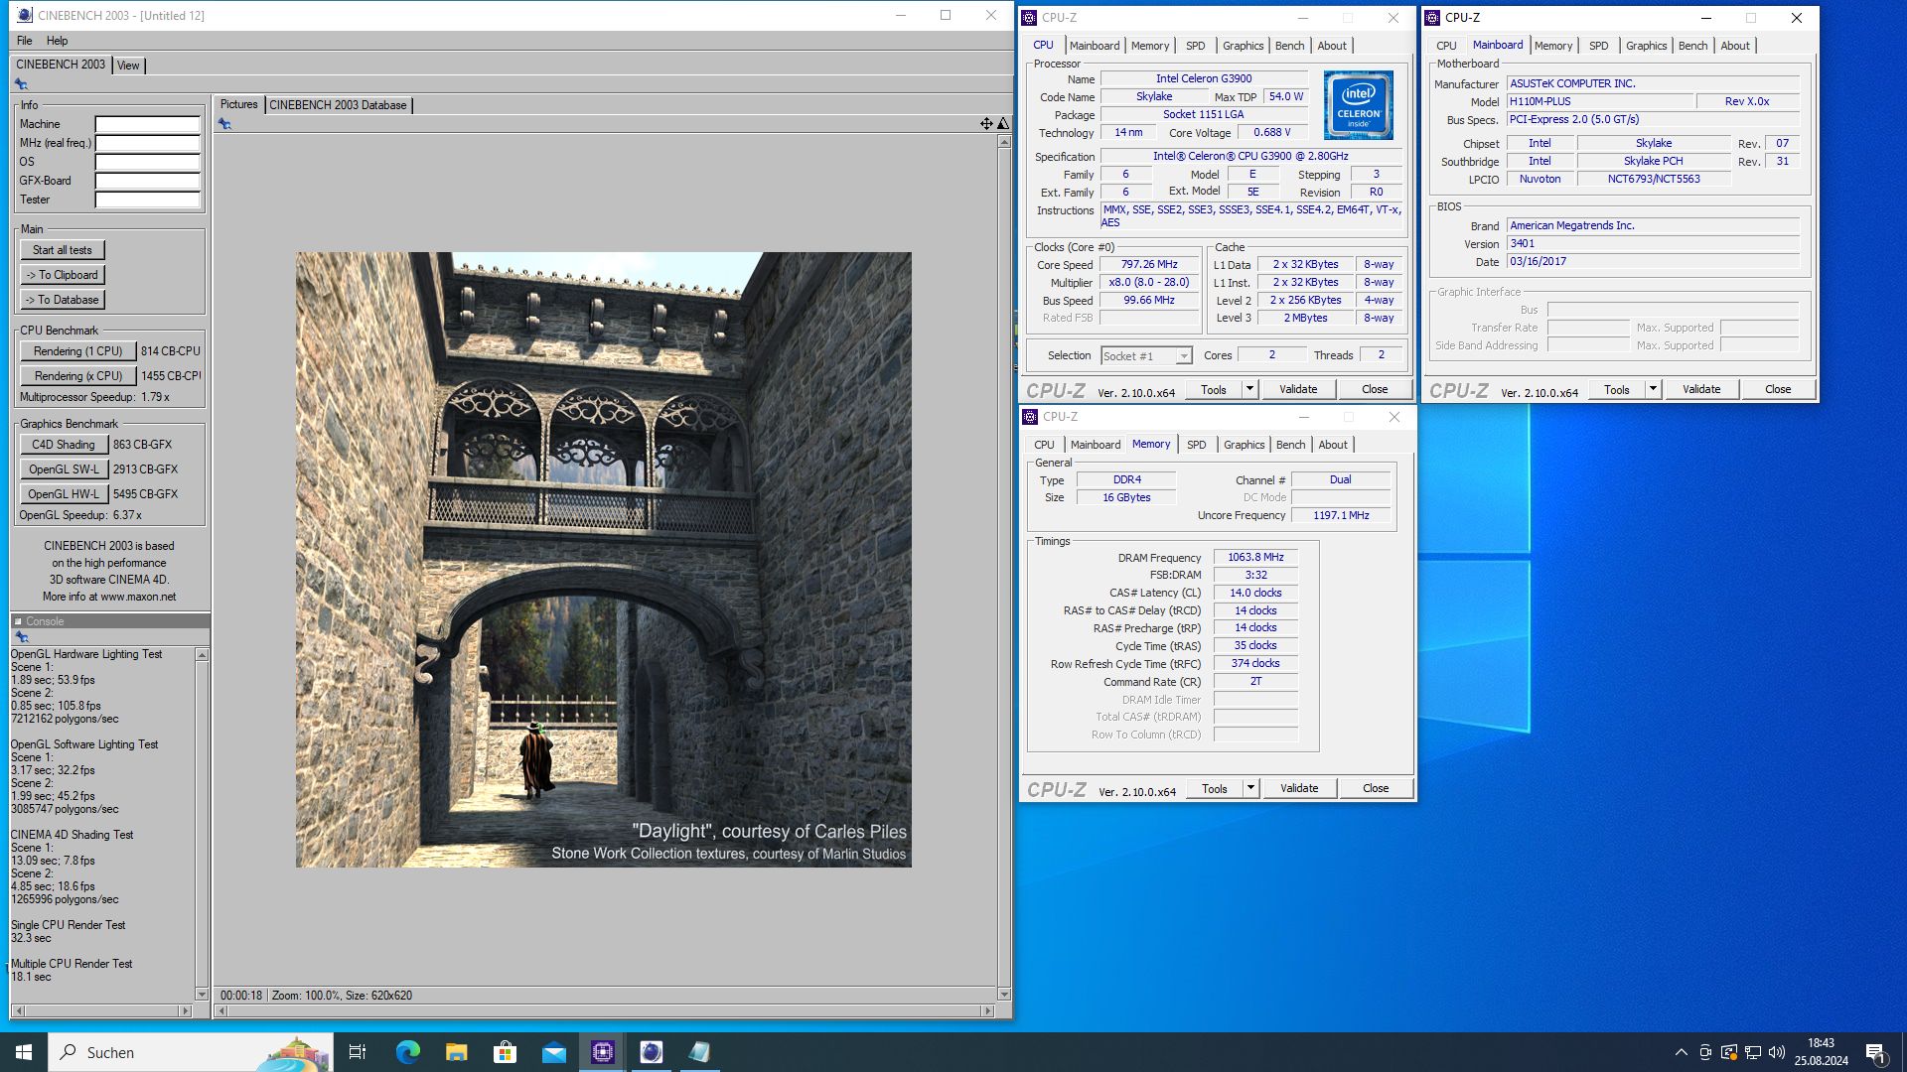Open Mainboard tab in CPU-Z Memory window
The width and height of the screenshot is (1907, 1072).
point(1096,445)
